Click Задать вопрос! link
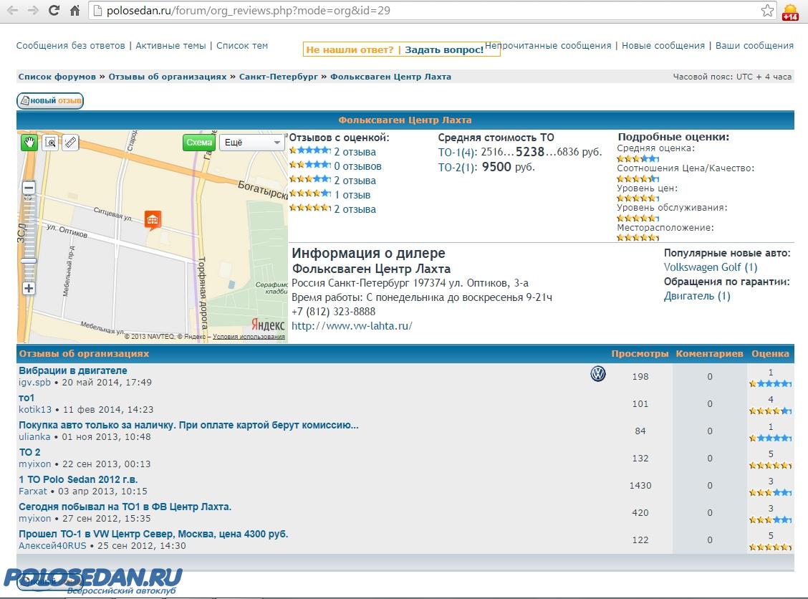The height and width of the screenshot is (599, 808). [x=444, y=49]
